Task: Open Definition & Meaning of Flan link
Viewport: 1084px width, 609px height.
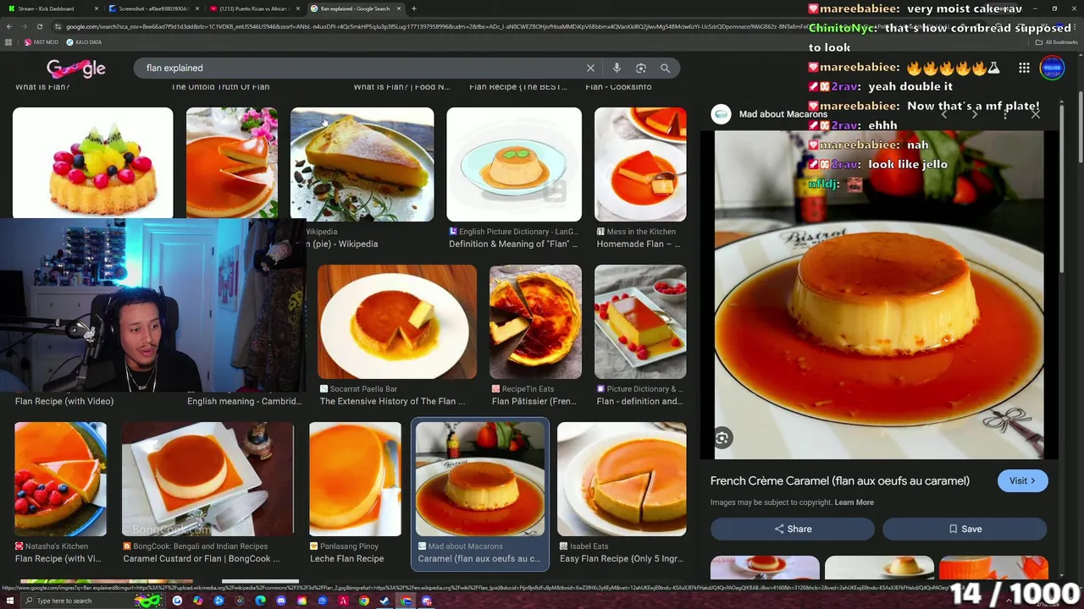Action: pos(513,244)
